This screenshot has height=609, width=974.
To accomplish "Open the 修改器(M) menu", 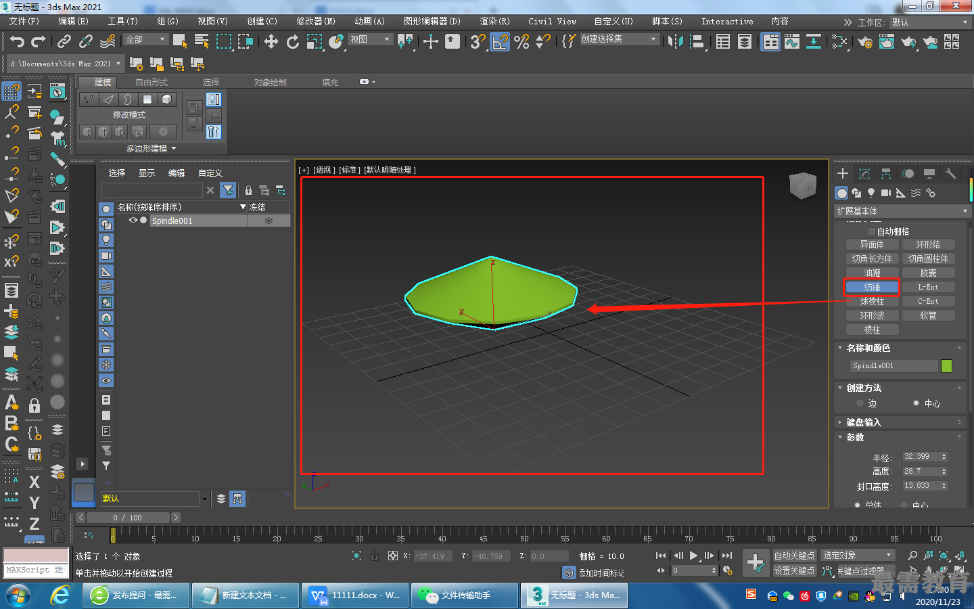I will (316, 22).
